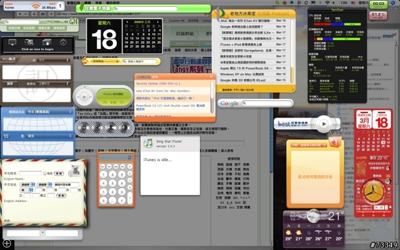Viewport: 400px width, 250px height.
Task: Click the analog clock in the red calendar widget
Action: pos(373,193)
